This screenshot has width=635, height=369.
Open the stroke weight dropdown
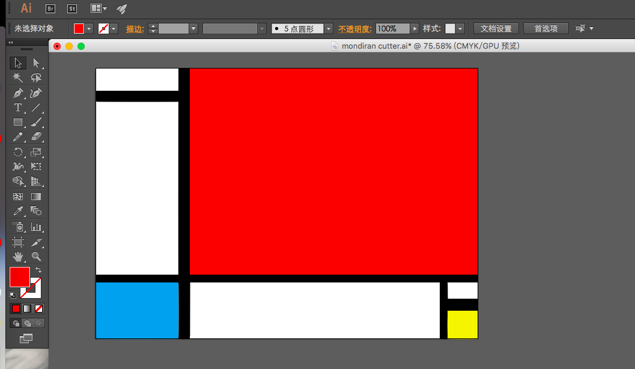(193, 29)
